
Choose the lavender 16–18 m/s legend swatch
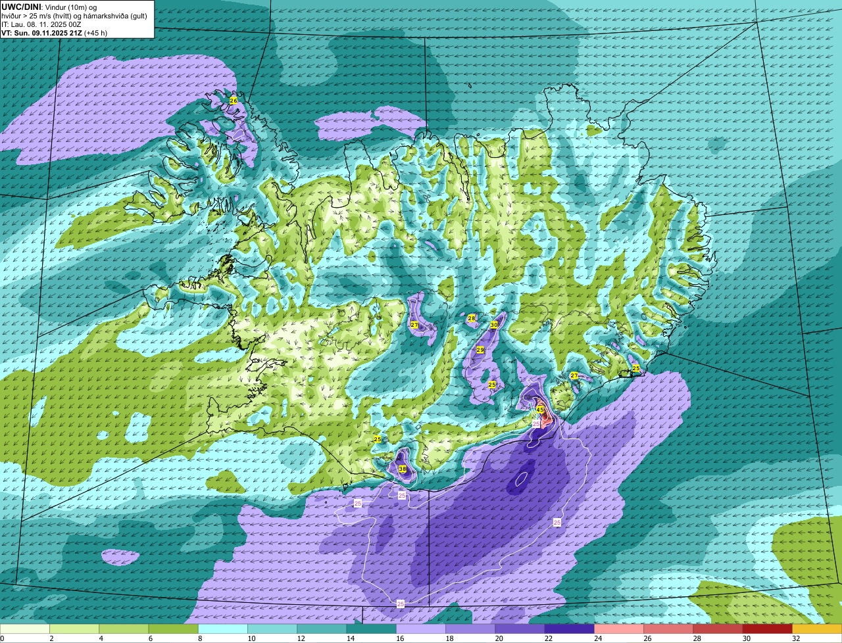pyautogui.click(x=421, y=629)
